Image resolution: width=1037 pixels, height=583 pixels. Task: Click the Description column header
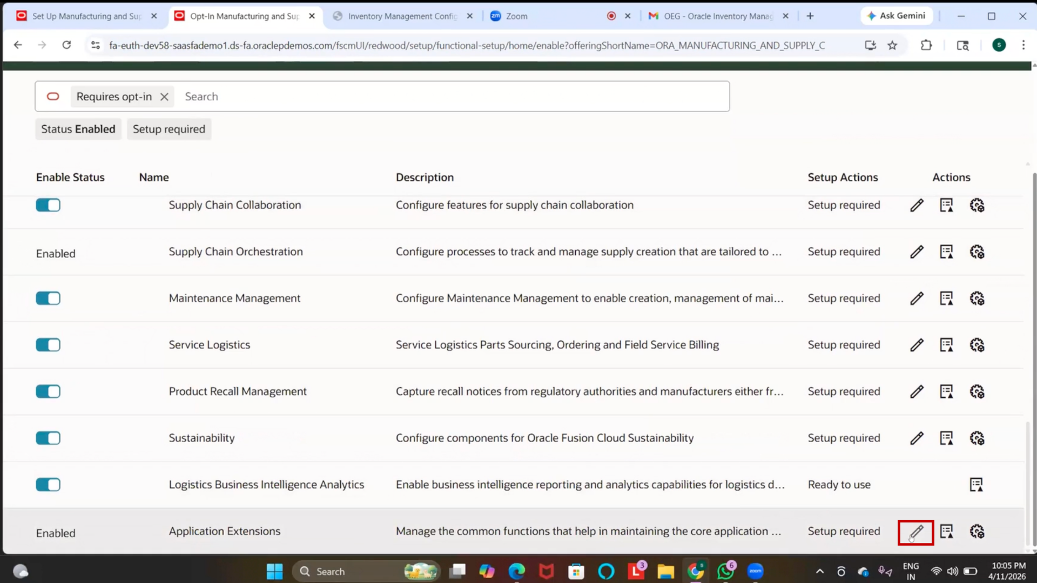425,177
